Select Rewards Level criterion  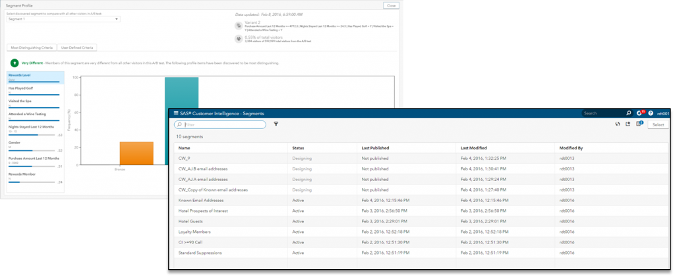click(36, 77)
